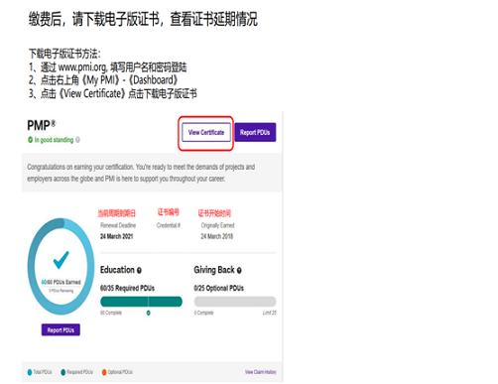Click the 60/35 Required PDUs text
The image size is (498, 384).
click(x=127, y=288)
